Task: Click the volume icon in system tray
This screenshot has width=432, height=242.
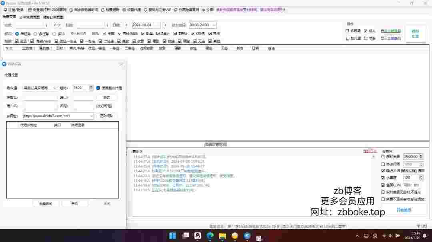Action: [390, 236]
